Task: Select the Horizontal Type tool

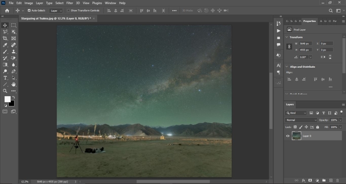Action: click(x=5, y=78)
